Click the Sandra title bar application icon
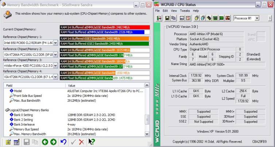The image size is (275, 147). [x=3, y=4]
